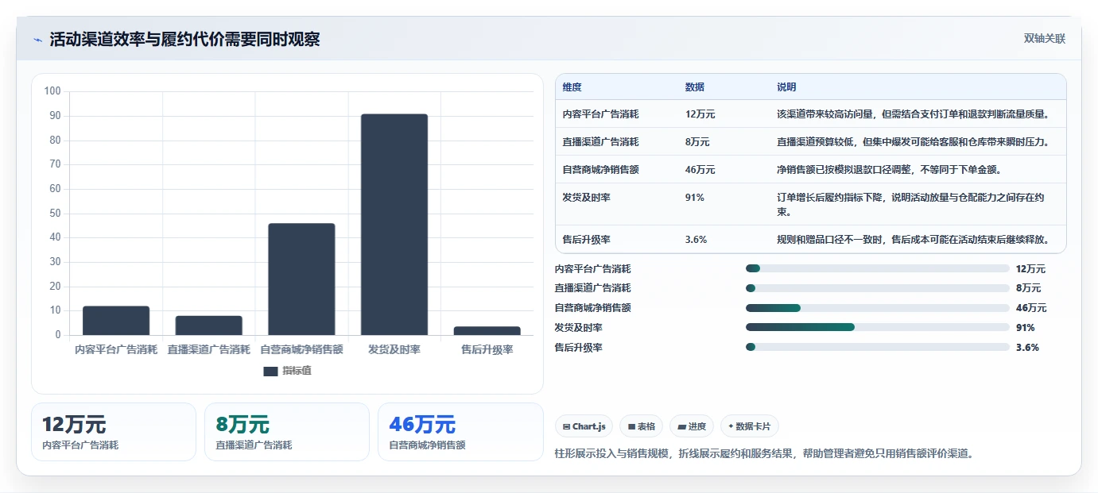Viewport: 1098px width, 493px height.
Task: Click the 3.6% progress value label
Action: pos(1027,347)
